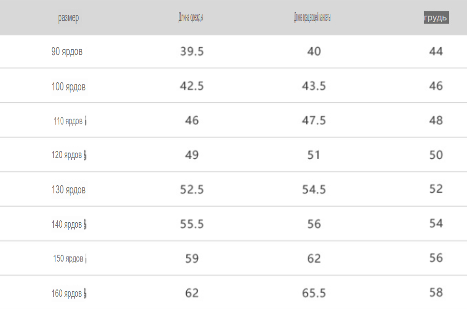Click the 43.5 sleeve length cell
The width and height of the screenshot is (467, 309).
(314, 86)
